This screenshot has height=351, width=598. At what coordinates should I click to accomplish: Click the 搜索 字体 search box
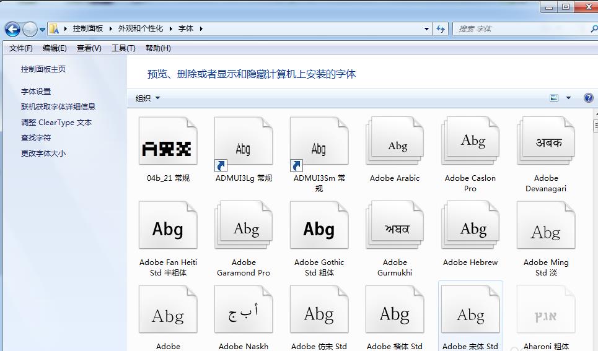[521, 28]
